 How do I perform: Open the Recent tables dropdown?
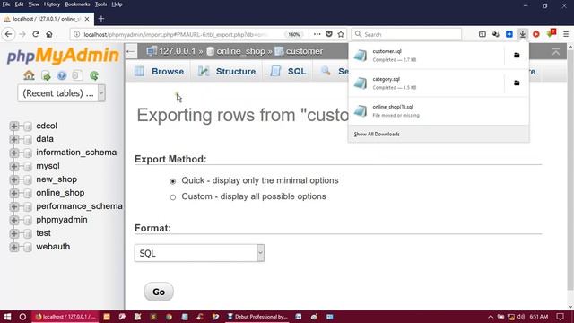point(62,93)
